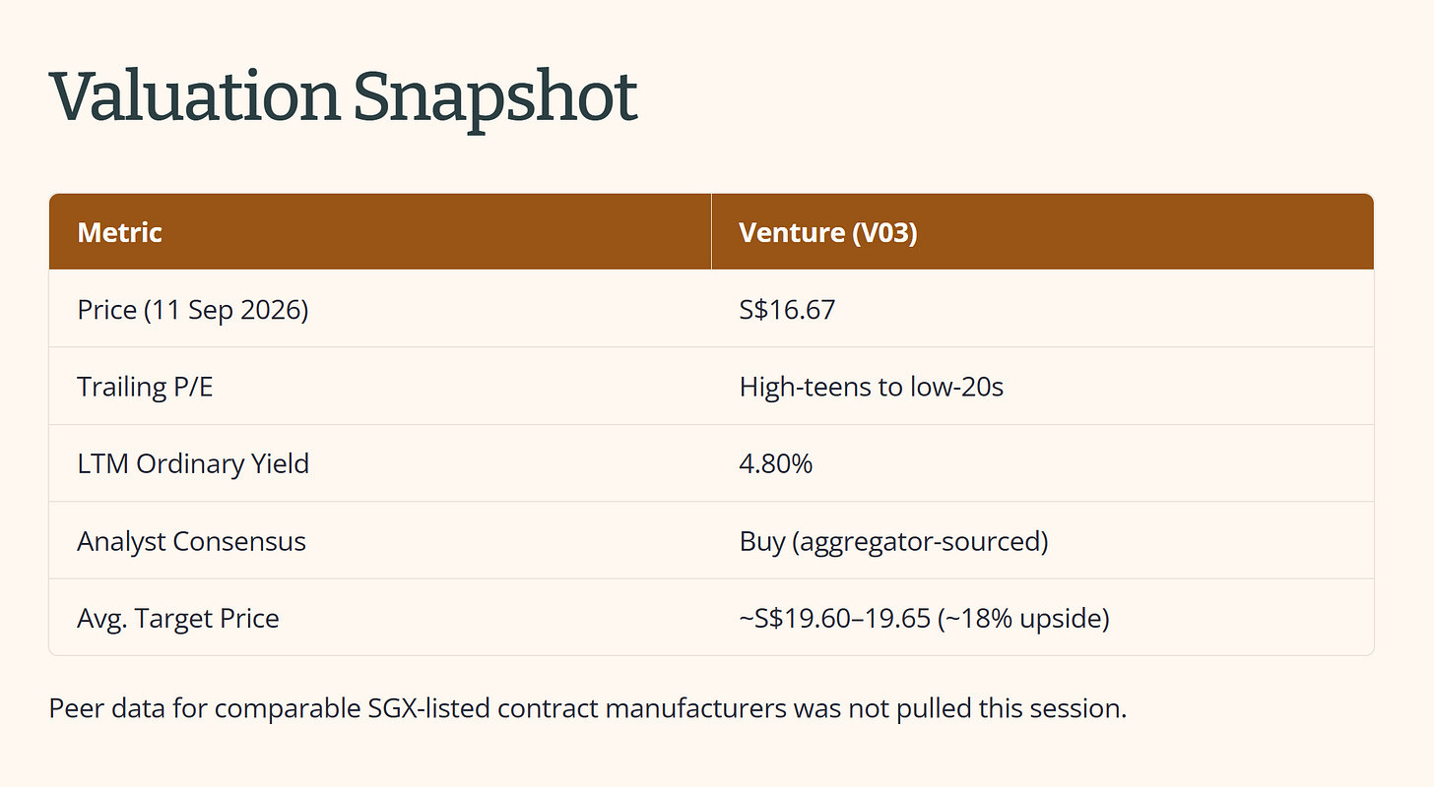Click the S$16.67 price value
This screenshot has width=1434, height=787.
(787, 310)
